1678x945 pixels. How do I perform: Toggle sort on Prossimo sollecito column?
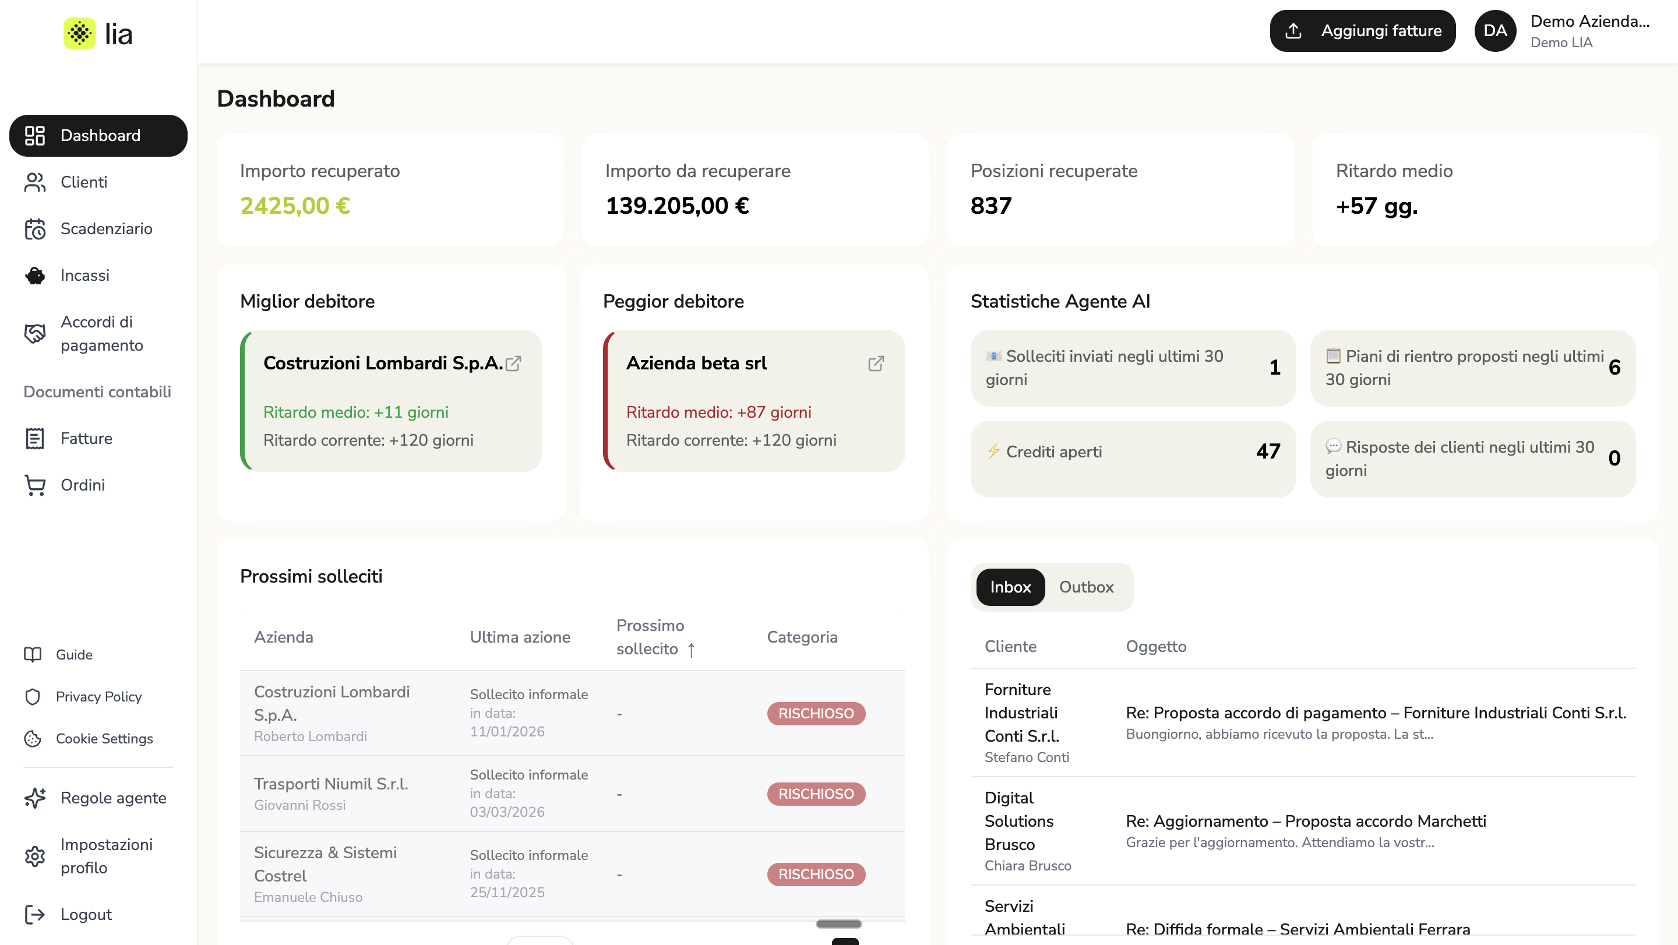tap(692, 649)
